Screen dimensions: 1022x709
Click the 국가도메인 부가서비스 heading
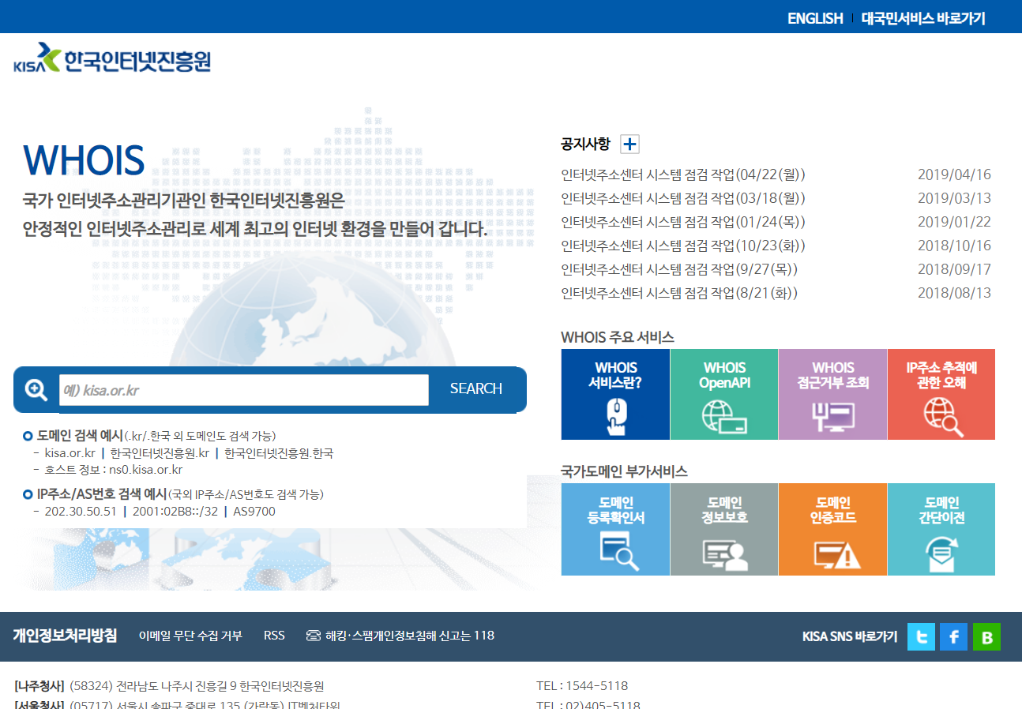coord(624,471)
